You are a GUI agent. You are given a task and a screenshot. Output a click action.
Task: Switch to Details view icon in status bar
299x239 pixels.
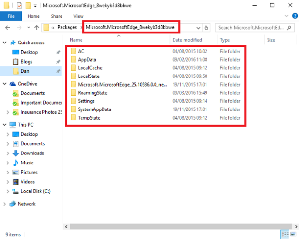tap(285, 234)
